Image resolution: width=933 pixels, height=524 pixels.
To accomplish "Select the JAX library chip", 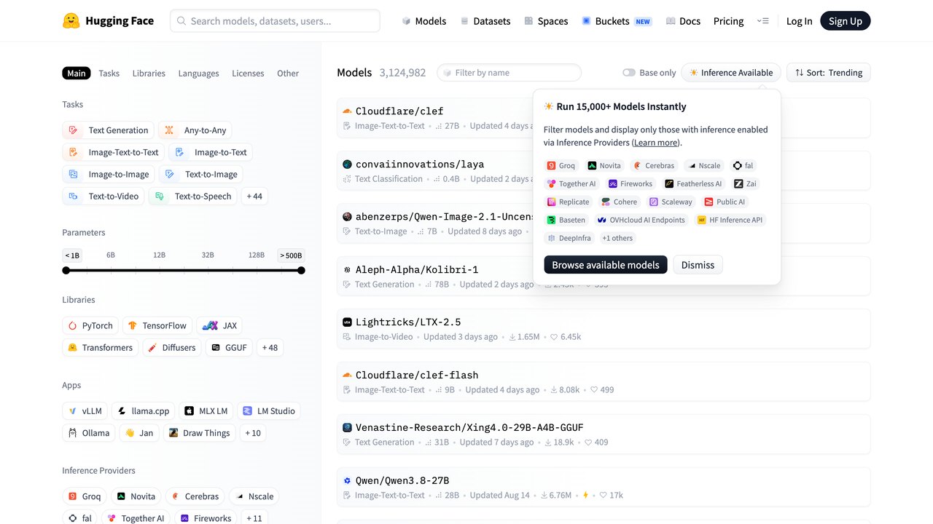I will pyautogui.click(x=219, y=325).
